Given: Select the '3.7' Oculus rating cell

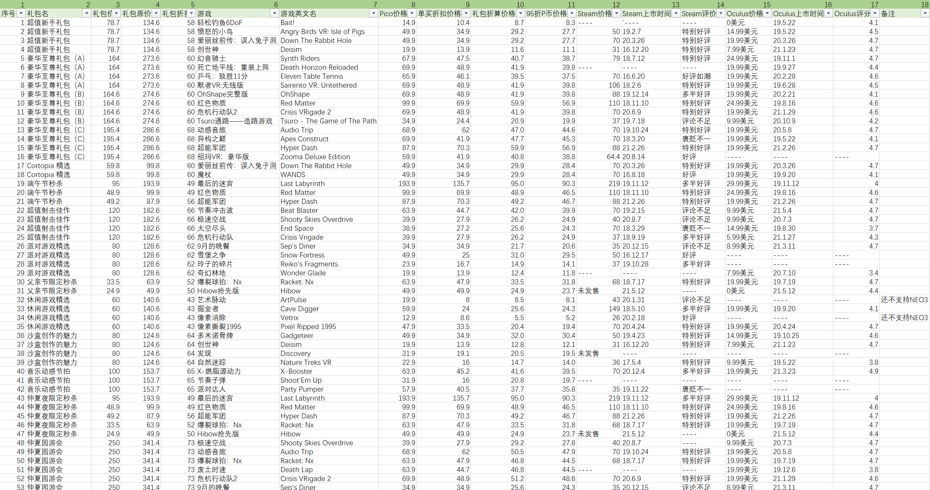Looking at the screenshot, I should 856,228.
